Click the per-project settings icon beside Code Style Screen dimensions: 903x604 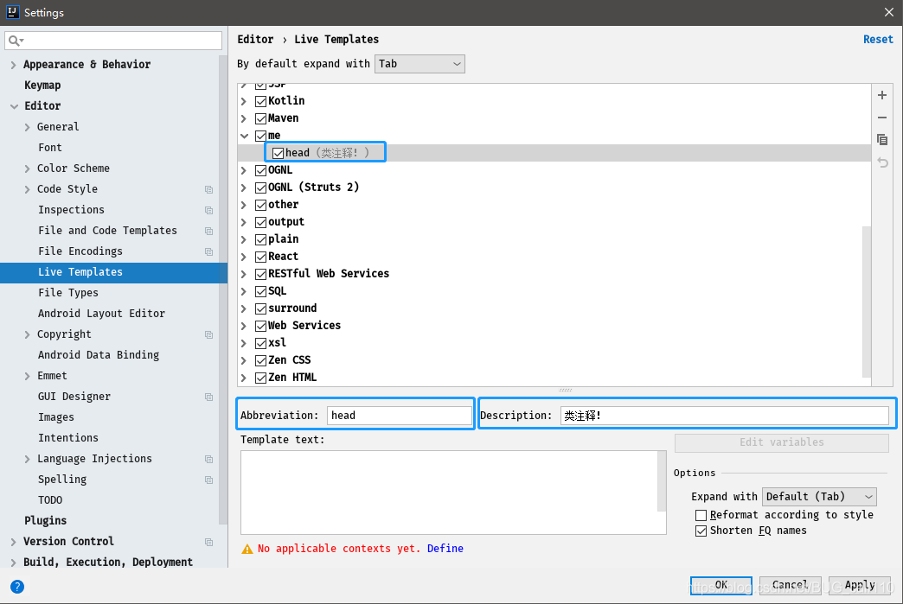point(208,188)
